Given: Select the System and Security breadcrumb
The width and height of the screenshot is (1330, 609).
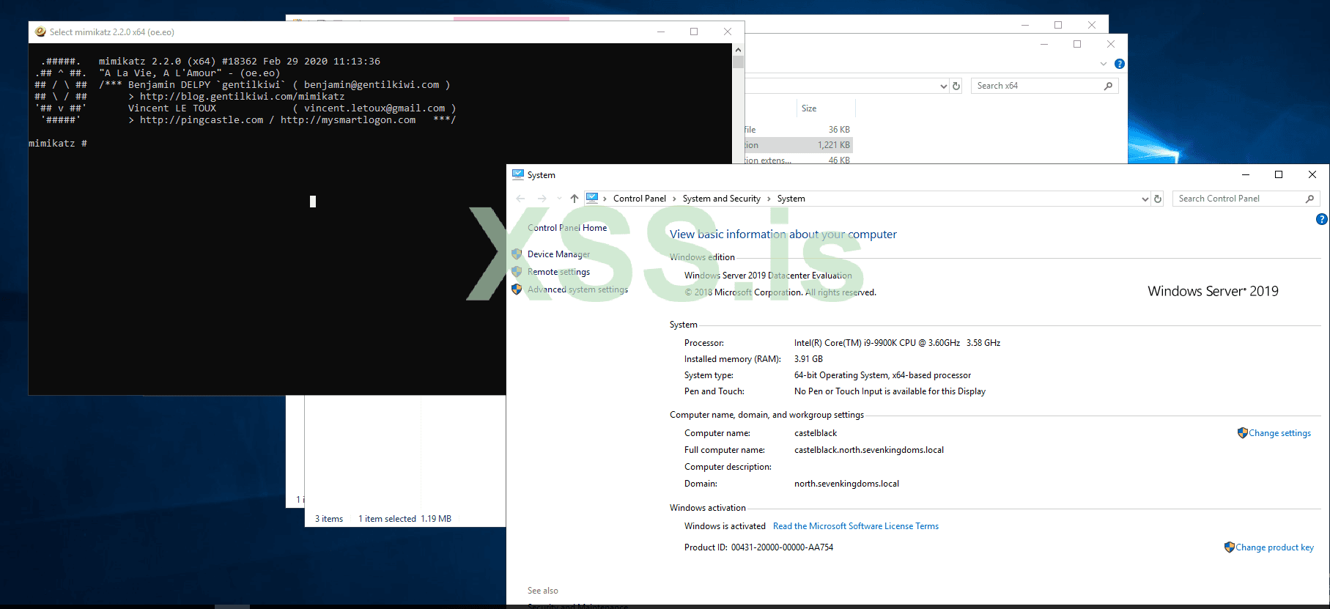Looking at the screenshot, I should pyautogui.click(x=722, y=199).
